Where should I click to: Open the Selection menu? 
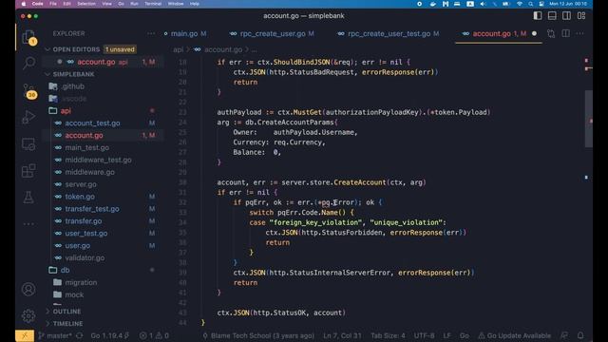click(86, 4)
